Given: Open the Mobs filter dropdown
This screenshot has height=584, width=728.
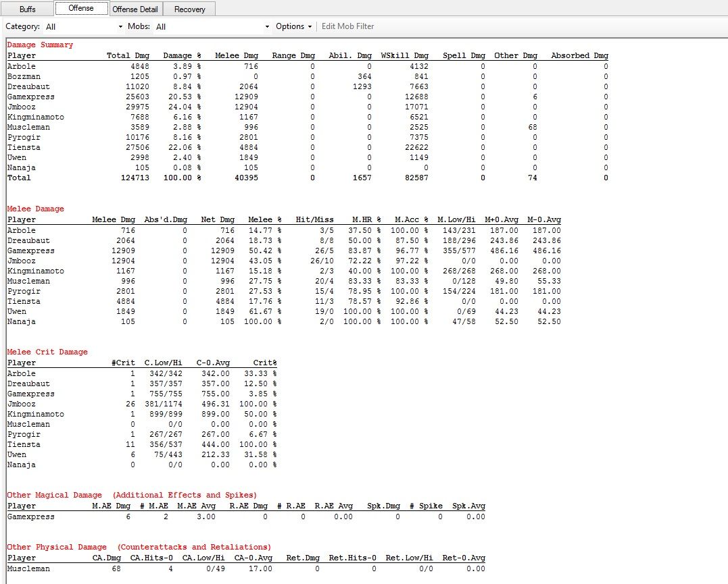Looking at the screenshot, I should [x=212, y=26].
